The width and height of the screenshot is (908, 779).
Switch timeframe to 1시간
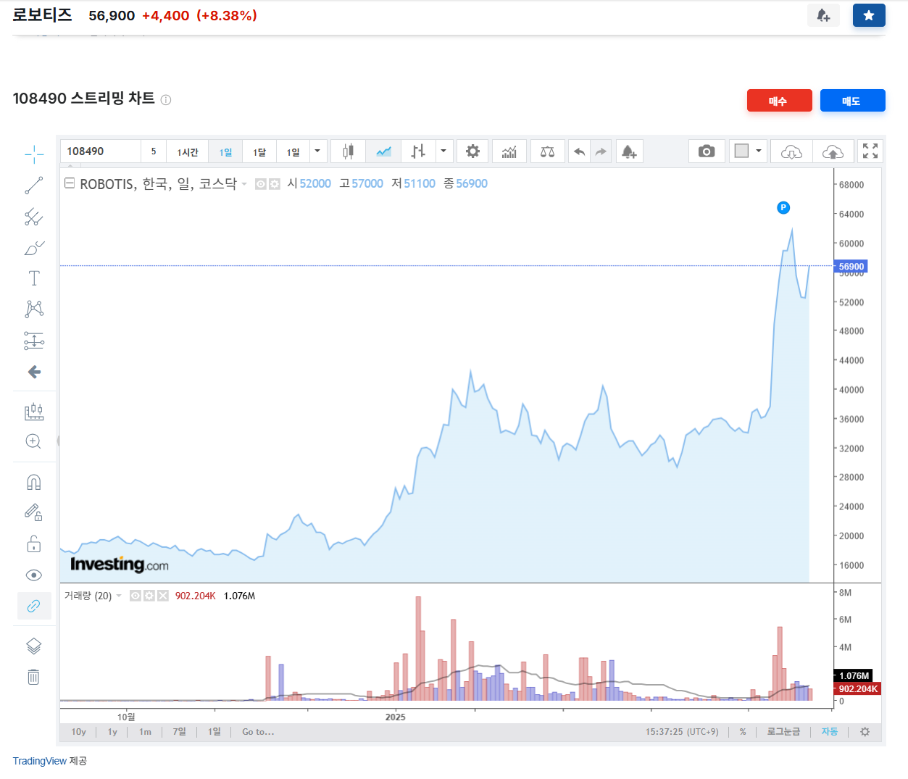point(187,151)
